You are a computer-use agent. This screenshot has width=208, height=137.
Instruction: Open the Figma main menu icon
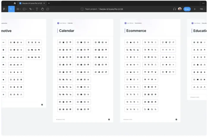(4, 9)
